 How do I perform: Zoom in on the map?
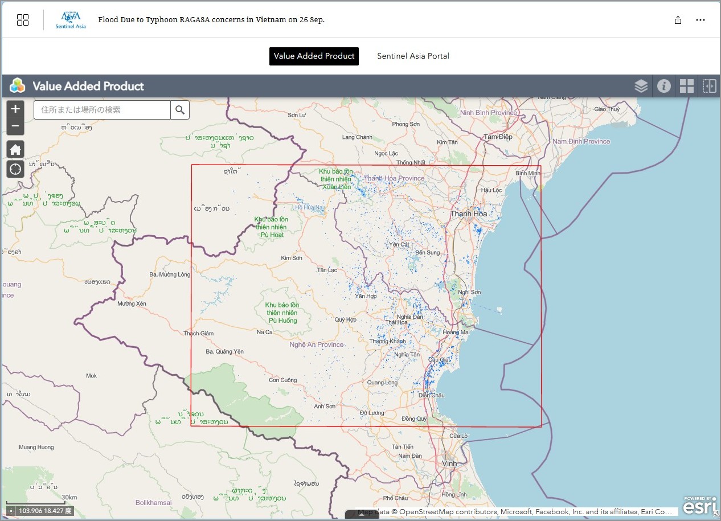point(15,109)
